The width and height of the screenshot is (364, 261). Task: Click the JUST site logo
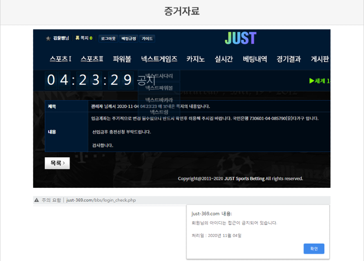(x=240, y=38)
